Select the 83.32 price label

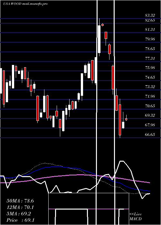150,15
